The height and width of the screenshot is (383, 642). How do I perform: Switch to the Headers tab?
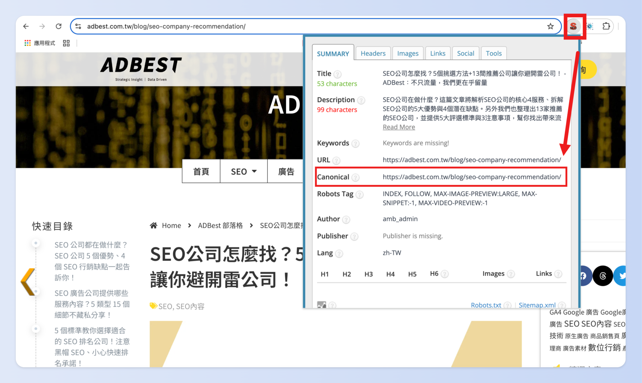pyautogui.click(x=373, y=53)
